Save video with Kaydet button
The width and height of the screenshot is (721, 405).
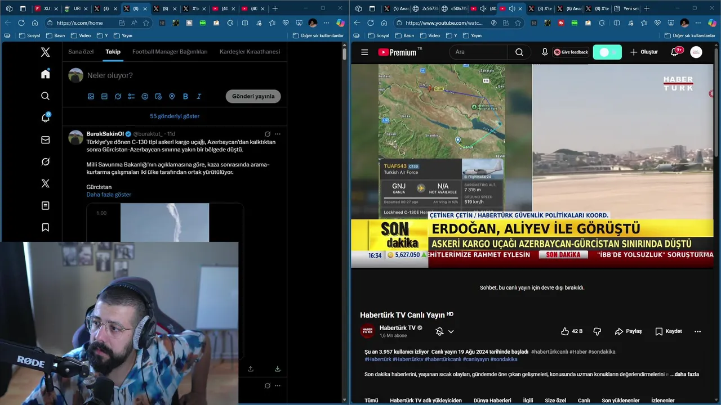(669, 331)
